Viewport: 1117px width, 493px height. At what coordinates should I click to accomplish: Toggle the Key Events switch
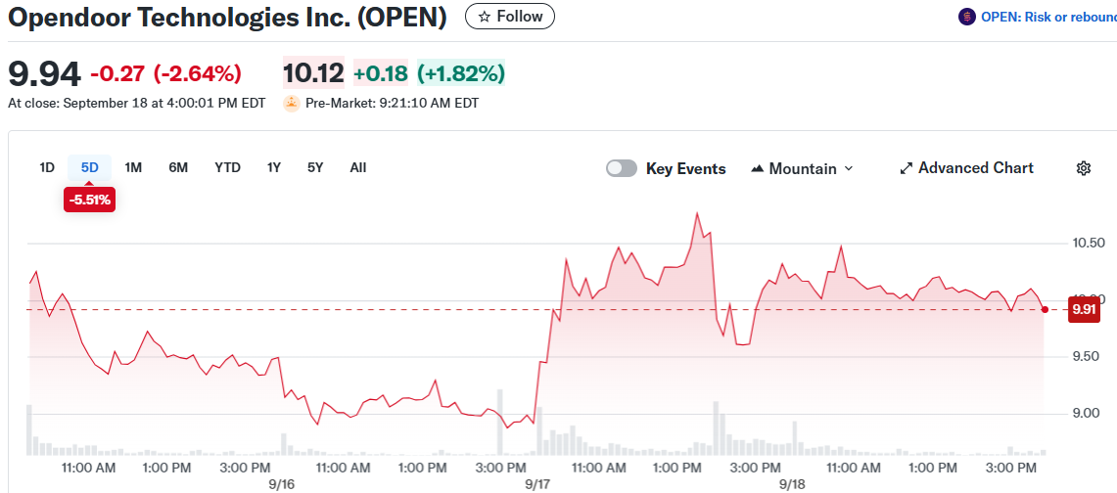point(622,168)
